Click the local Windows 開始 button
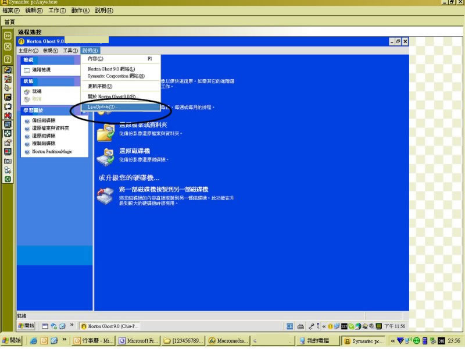Screen dimensions: 465x349 coord(12,340)
